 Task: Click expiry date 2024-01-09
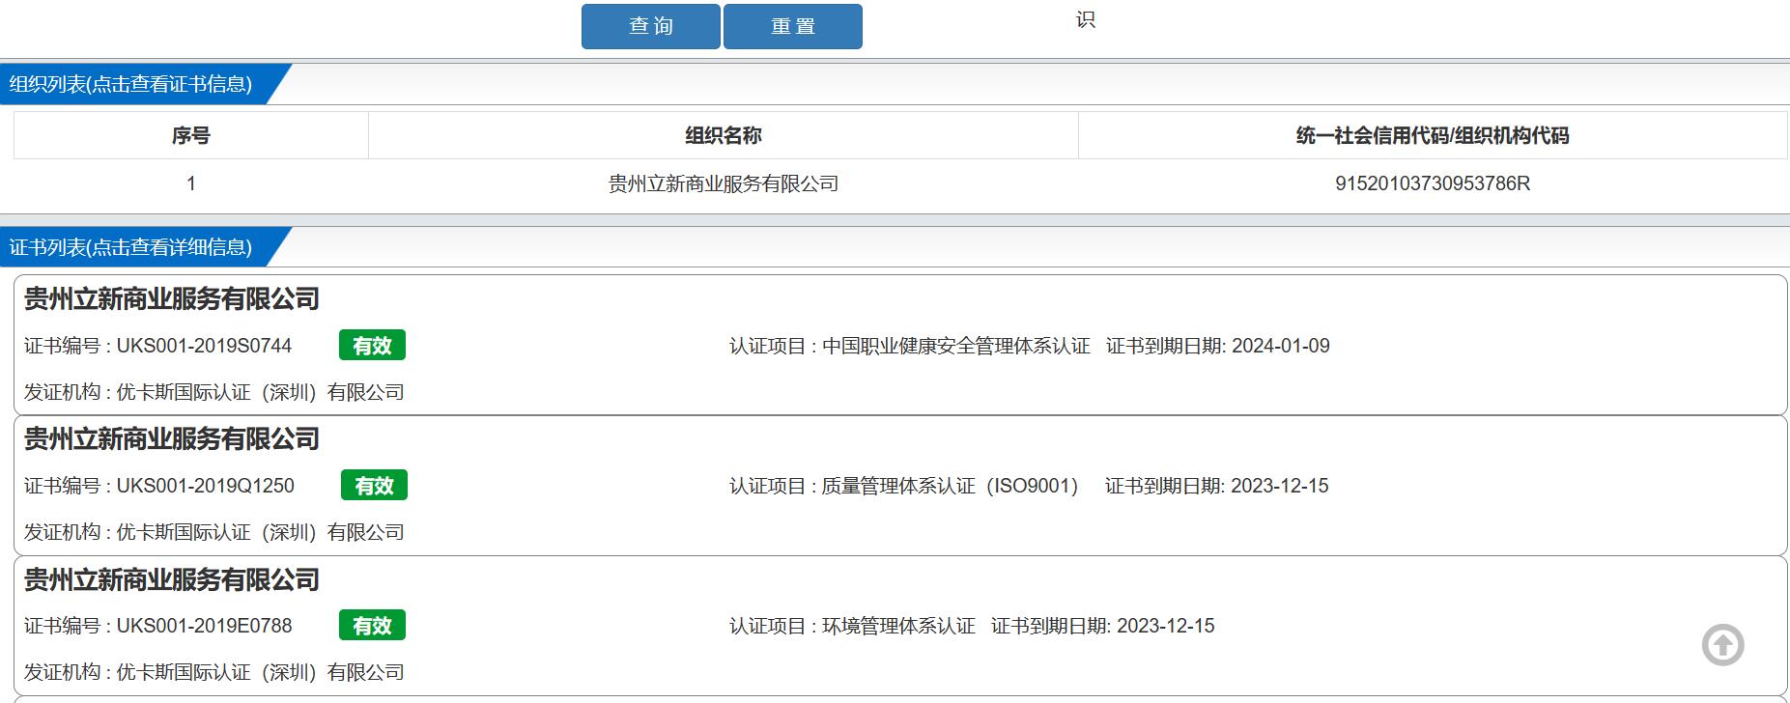pos(1281,346)
